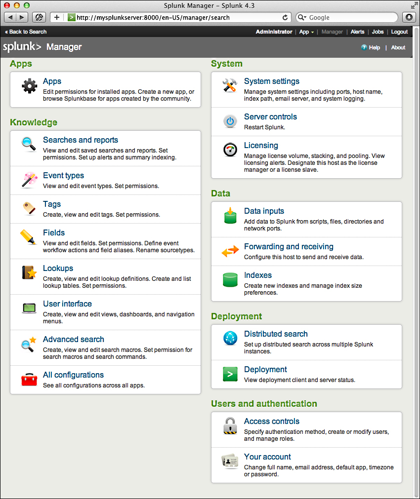Click the green prompt icon for Deployment
Screen dimensions: 420x499
pos(230,374)
